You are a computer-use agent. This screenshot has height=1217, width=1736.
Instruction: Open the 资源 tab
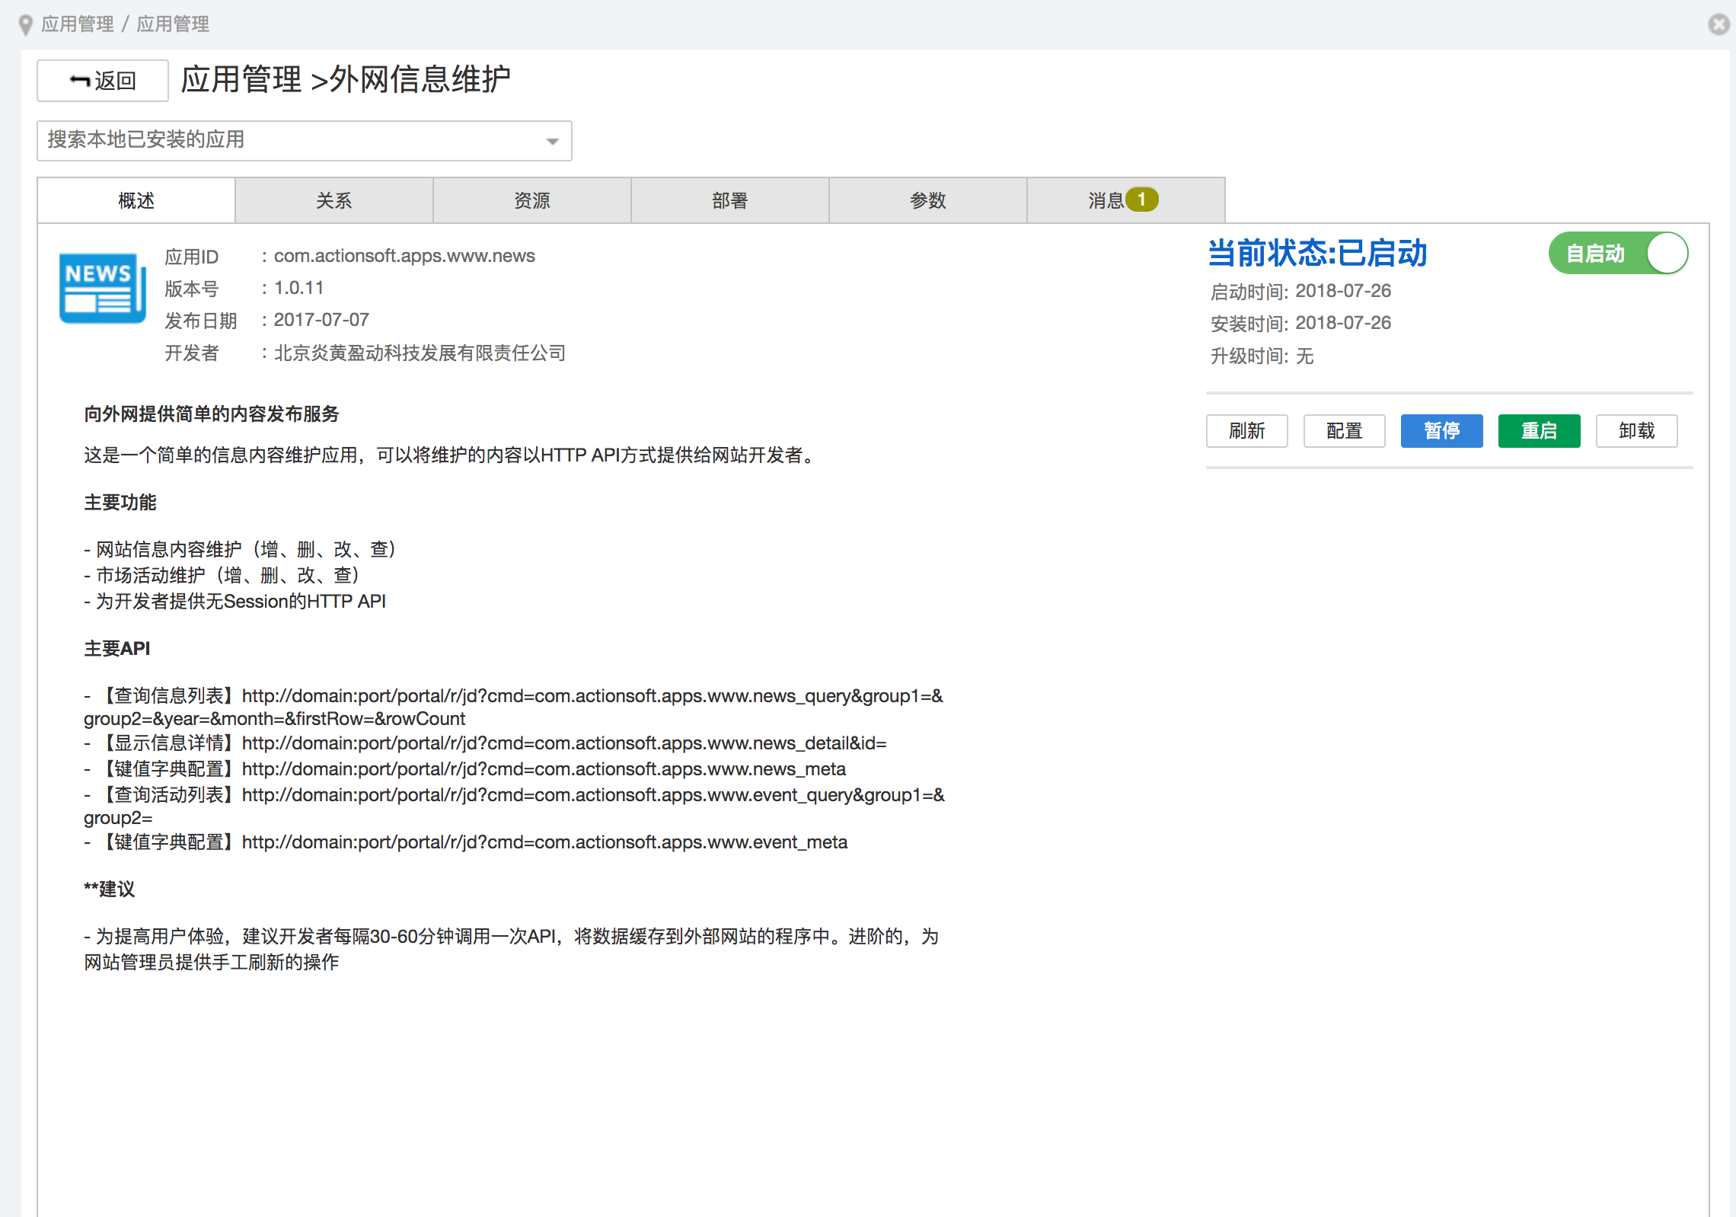click(532, 201)
